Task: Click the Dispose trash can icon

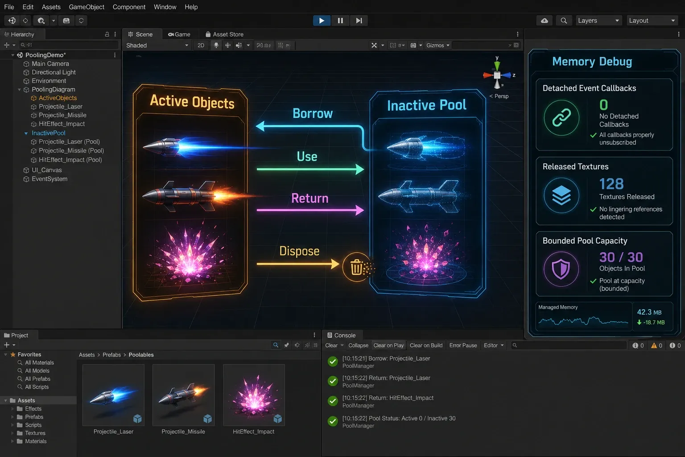Action: (x=356, y=267)
